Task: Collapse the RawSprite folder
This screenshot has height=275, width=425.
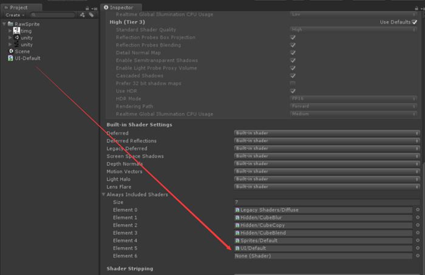Action: pyautogui.click(x=4, y=23)
